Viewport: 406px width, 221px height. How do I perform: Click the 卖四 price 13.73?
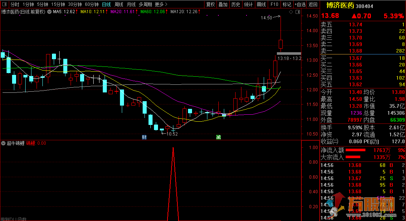tap(356, 31)
